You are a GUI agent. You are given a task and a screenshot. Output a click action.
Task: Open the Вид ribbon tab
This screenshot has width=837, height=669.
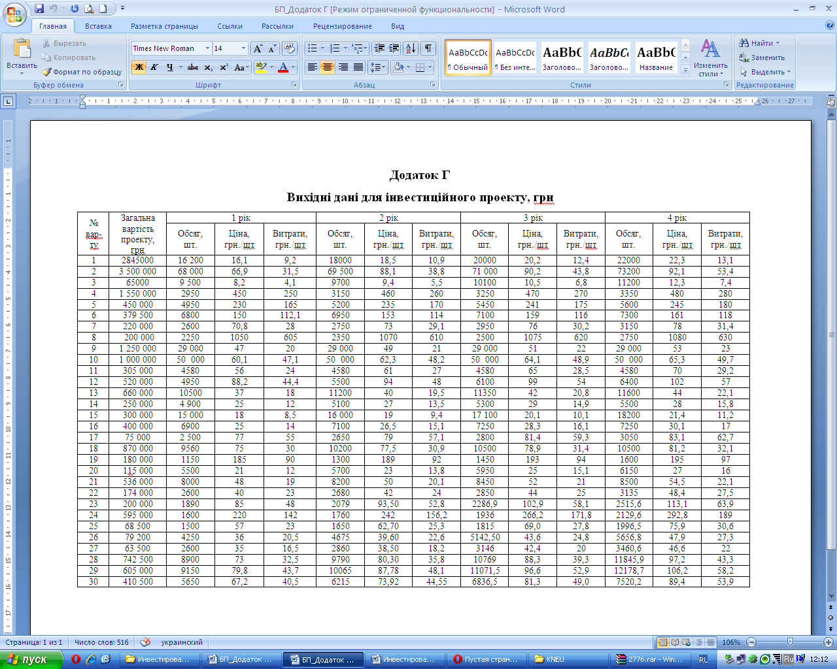(x=398, y=26)
